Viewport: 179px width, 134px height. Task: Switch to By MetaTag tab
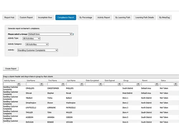point(164,18)
